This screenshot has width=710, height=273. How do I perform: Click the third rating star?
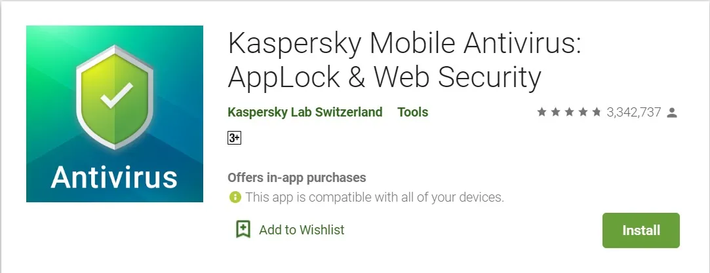569,113
